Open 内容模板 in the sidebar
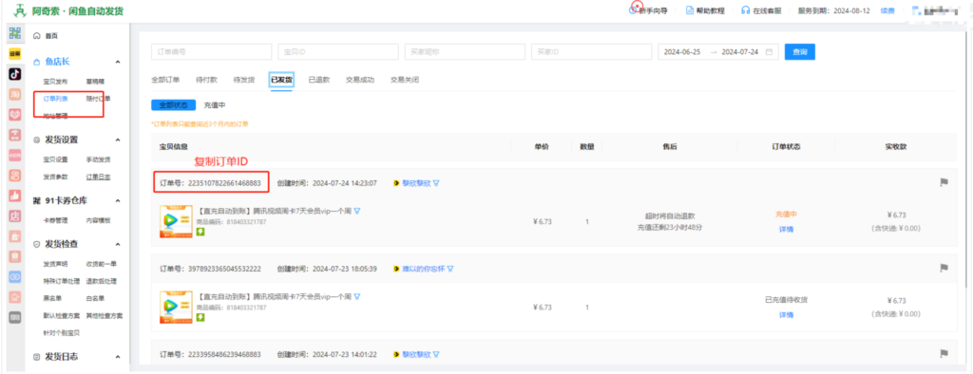The image size is (973, 374). coord(98,220)
